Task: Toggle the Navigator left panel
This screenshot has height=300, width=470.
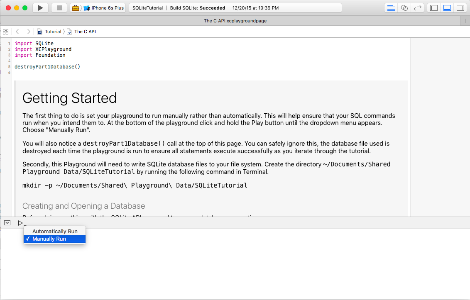Action: (434, 8)
